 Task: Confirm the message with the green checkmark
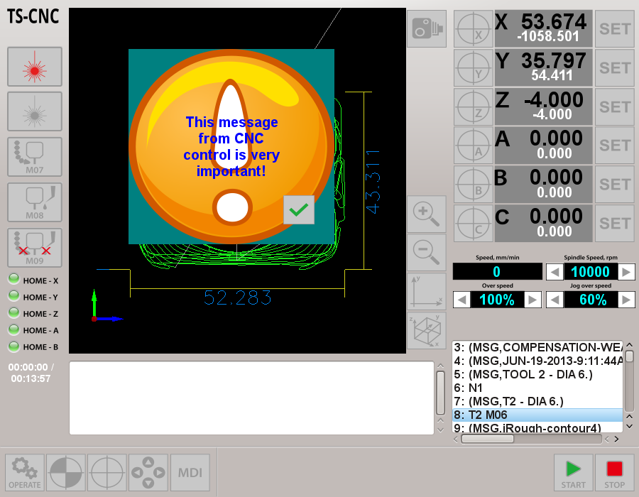click(299, 209)
